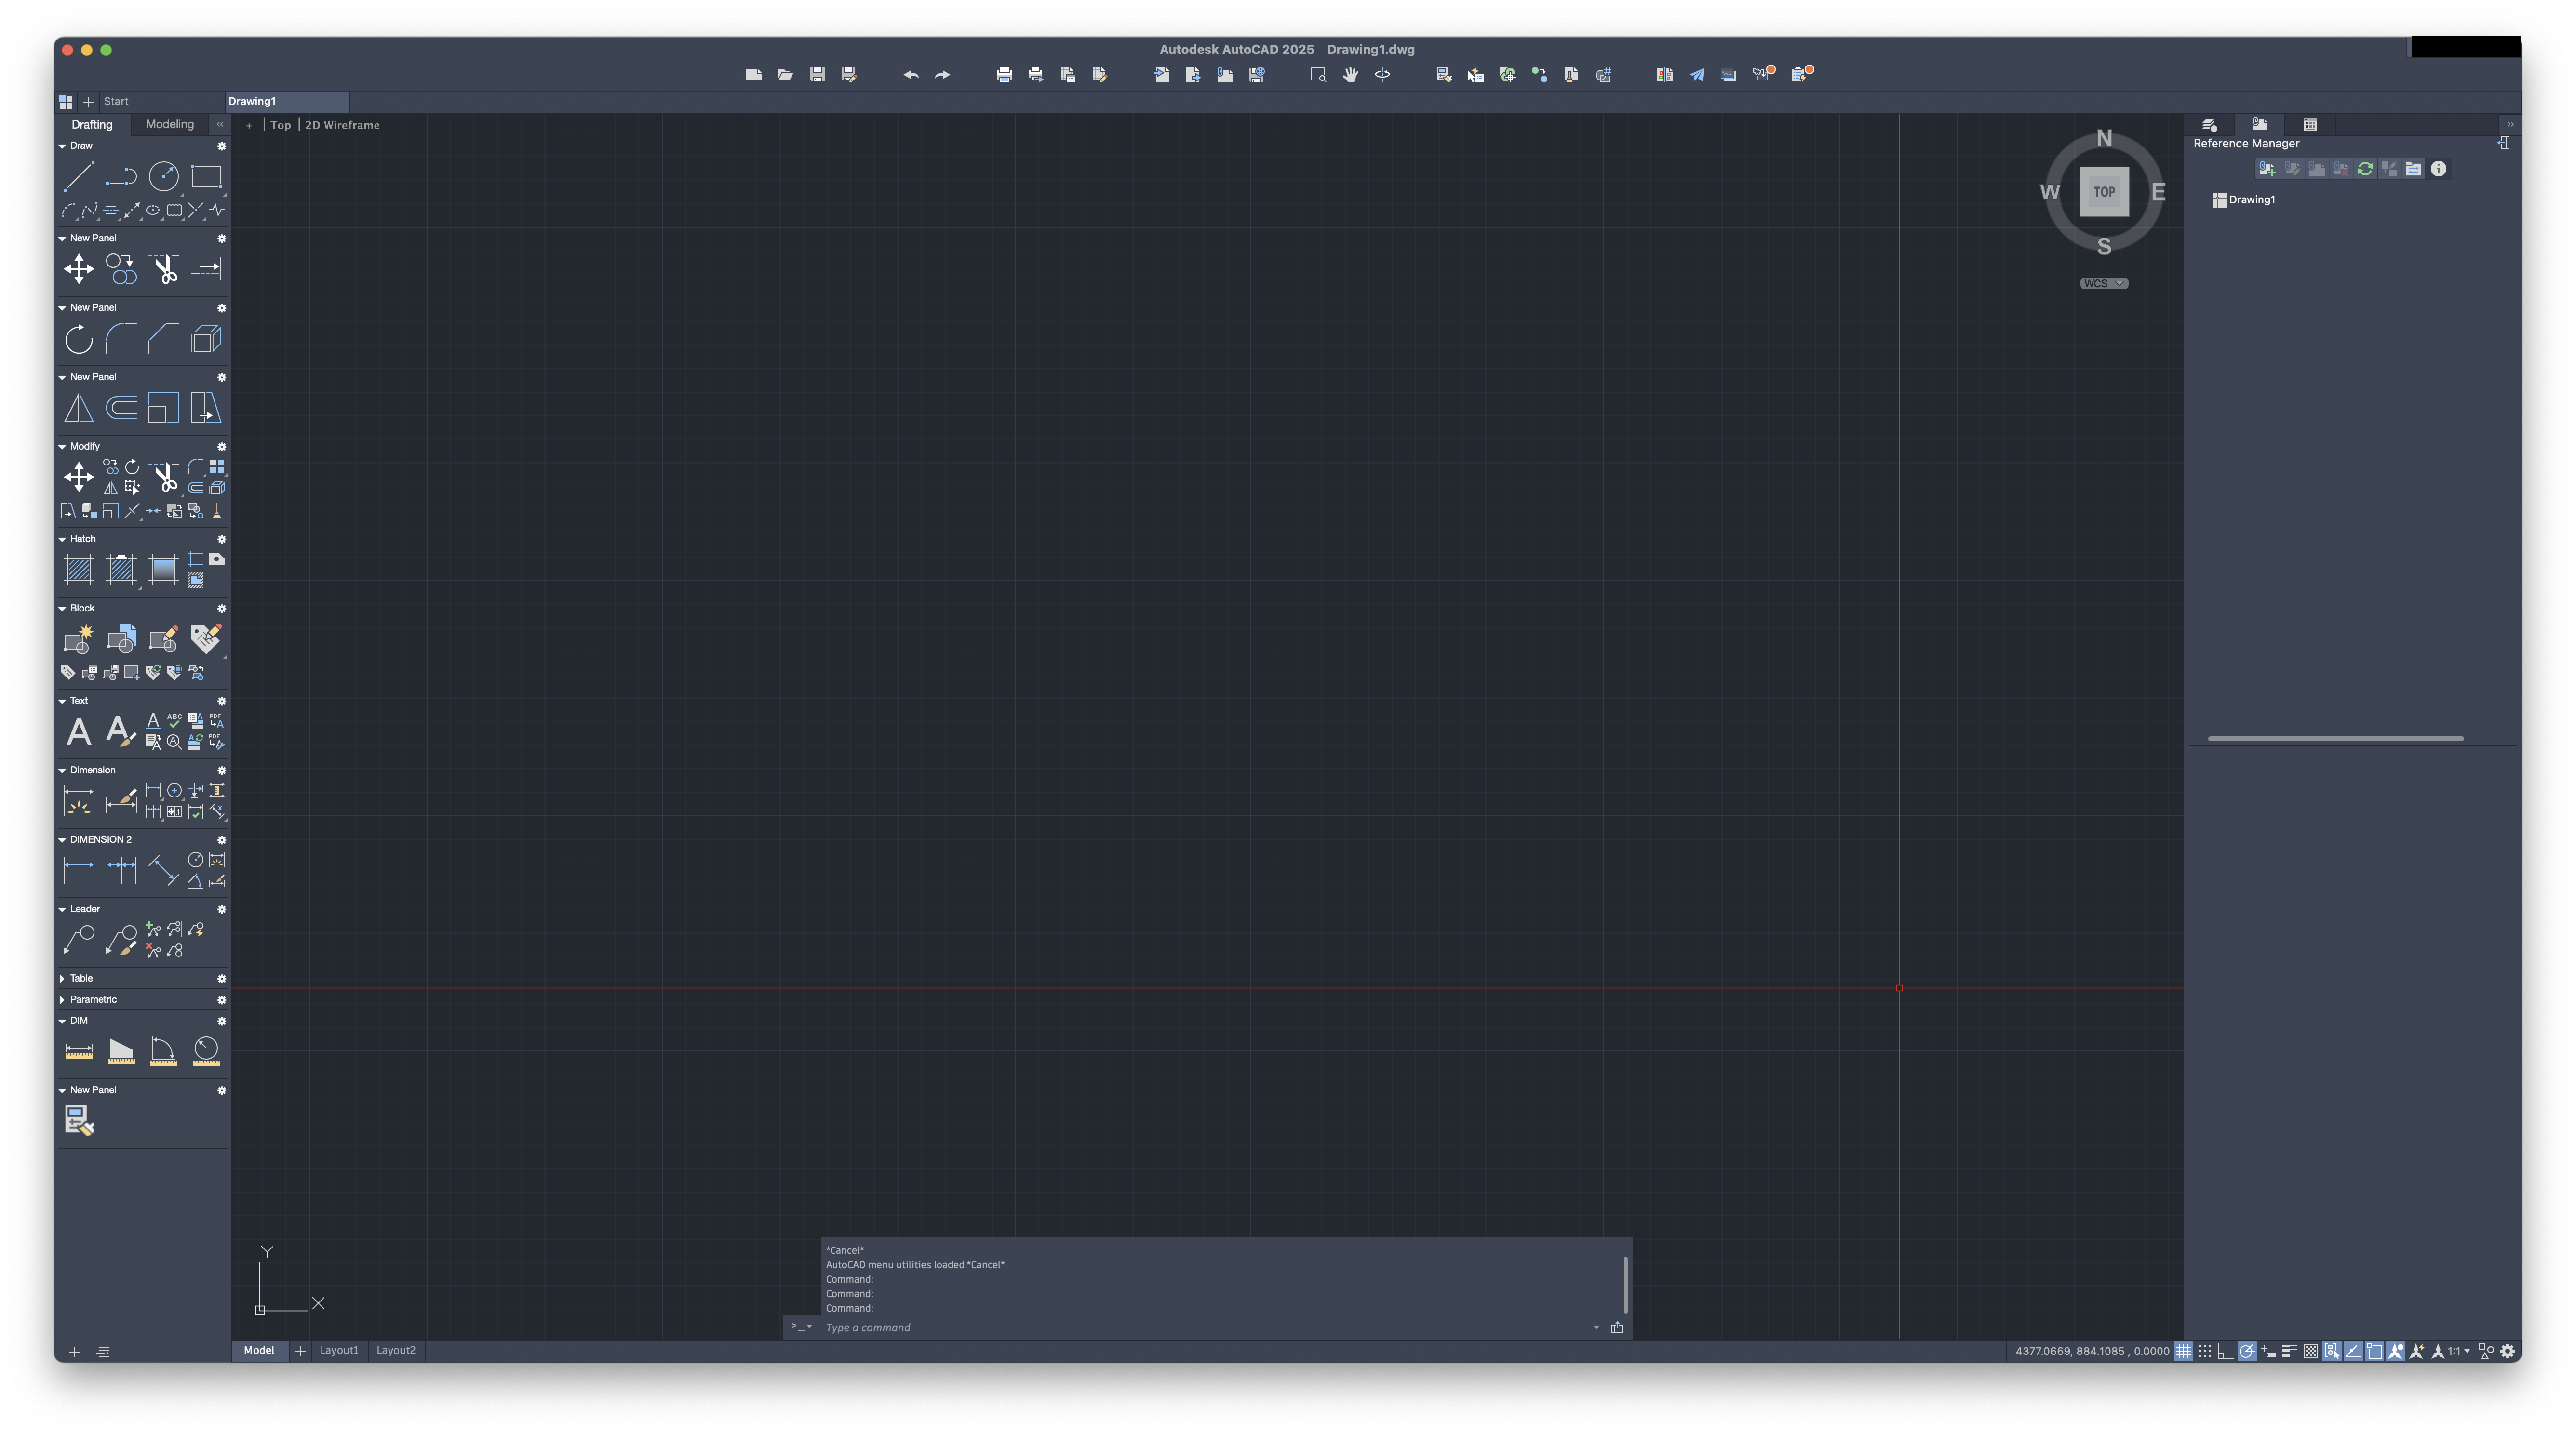The image size is (2576, 1434).
Task: Toggle grid display in status bar
Action: (x=2184, y=1351)
